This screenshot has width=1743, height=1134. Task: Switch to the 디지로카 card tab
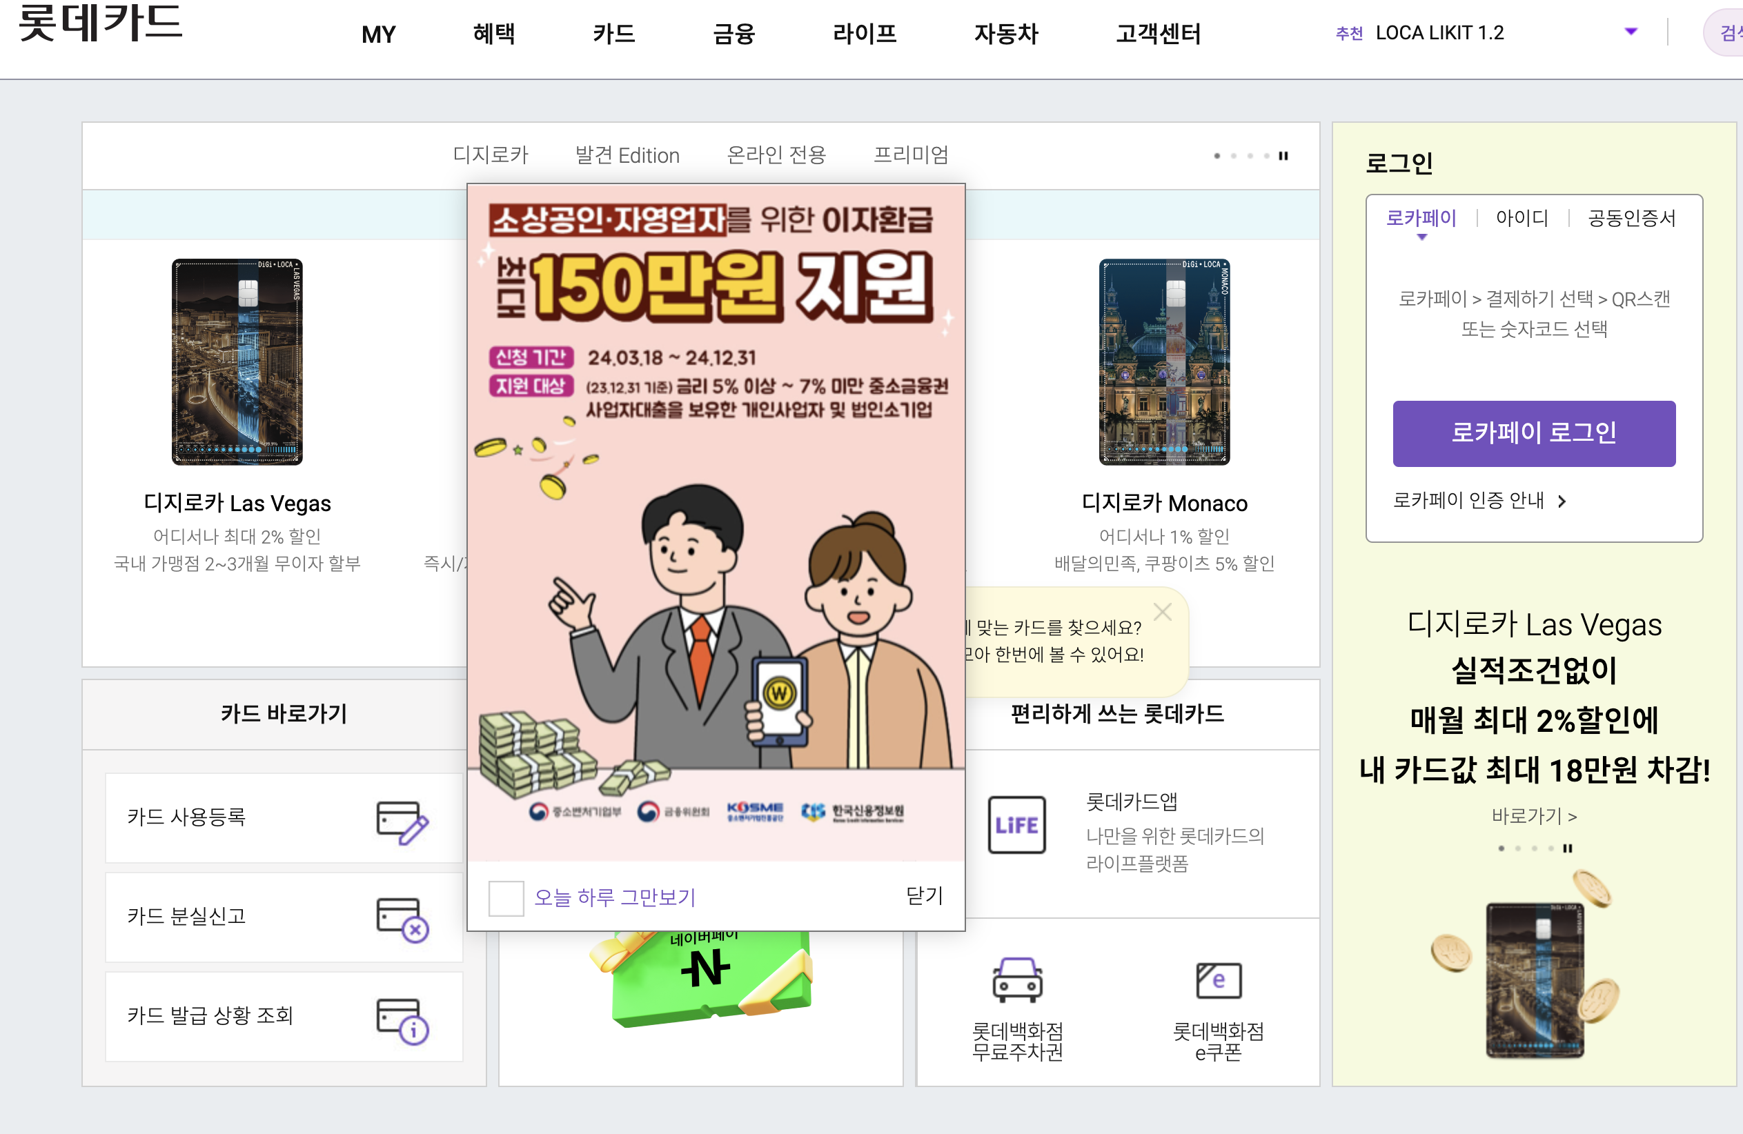(491, 155)
